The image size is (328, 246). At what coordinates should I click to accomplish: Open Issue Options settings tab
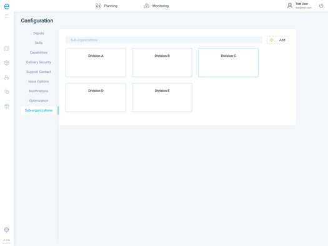[x=39, y=82]
